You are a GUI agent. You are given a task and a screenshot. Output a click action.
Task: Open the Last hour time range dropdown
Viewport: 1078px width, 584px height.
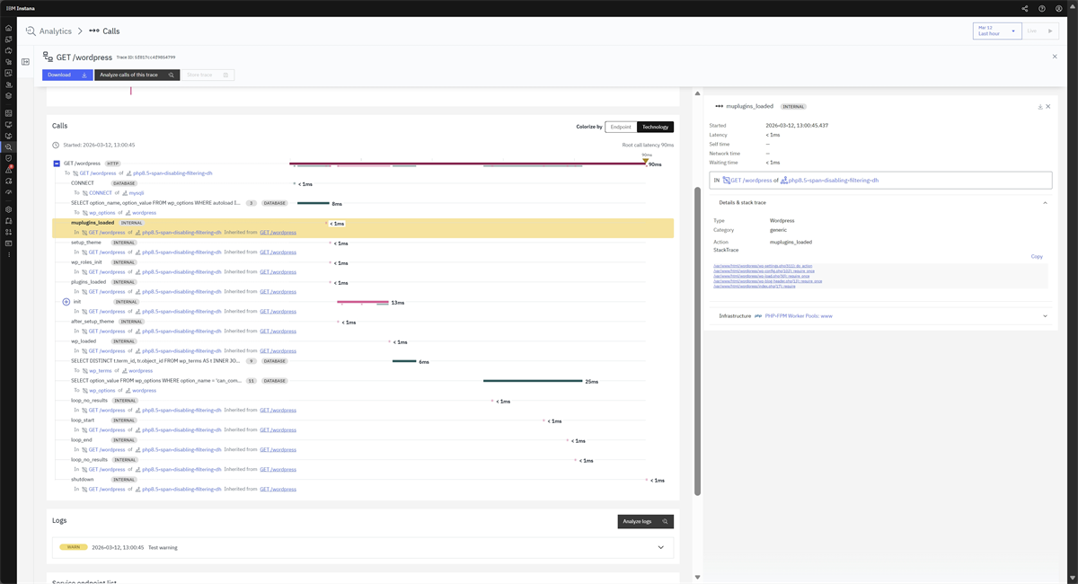(x=997, y=31)
